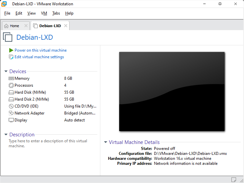The image size is (244, 183).
Task: Click the 'Using file D:\!My...' value
Action: (80, 106)
